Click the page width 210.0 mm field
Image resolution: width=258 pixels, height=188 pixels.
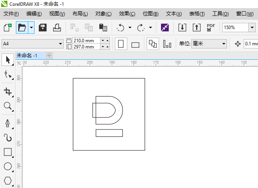pyautogui.click(x=86, y=40)
